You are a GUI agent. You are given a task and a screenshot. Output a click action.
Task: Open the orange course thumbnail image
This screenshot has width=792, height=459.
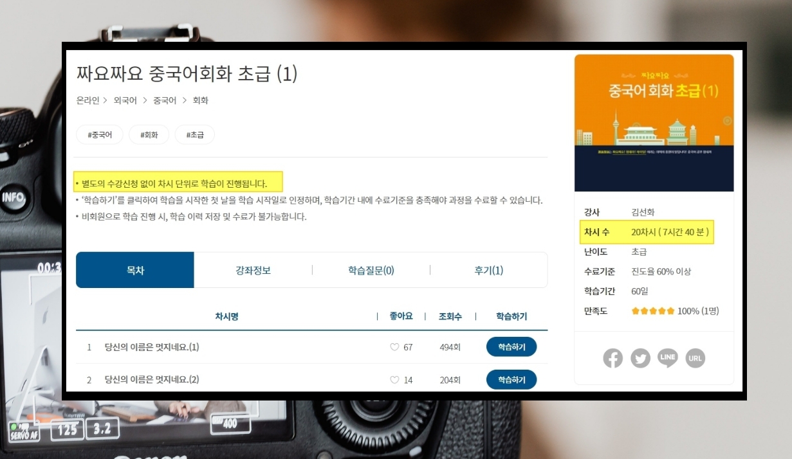[654, 123]
